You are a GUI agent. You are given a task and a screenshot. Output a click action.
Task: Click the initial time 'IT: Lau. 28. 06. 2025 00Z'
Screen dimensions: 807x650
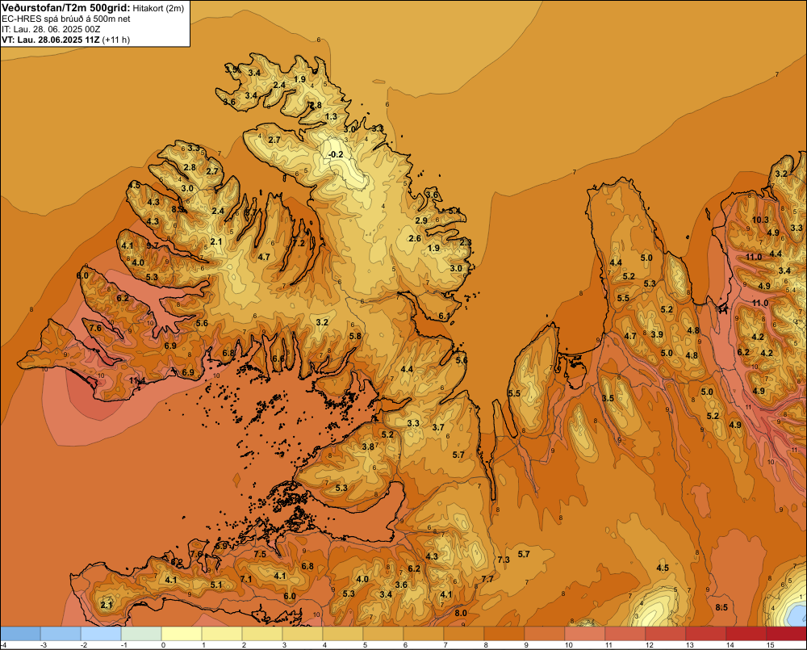coord(51,29)
